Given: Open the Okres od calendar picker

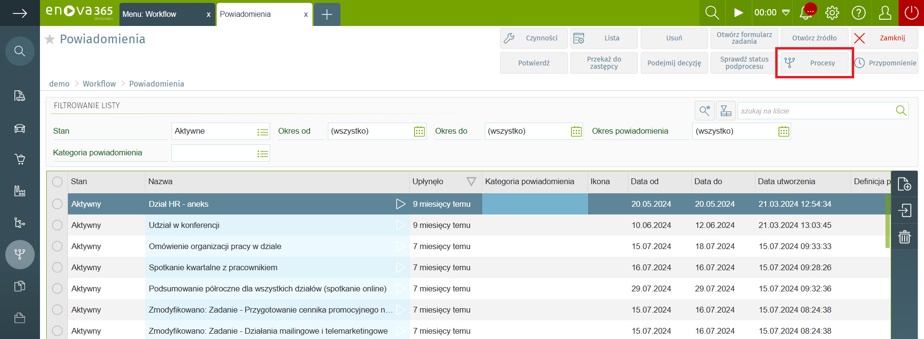Looking at the screenshot, I should coord(419,132).
